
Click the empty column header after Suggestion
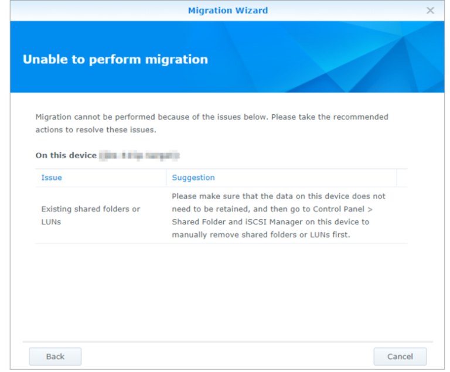tap(402, 178)
